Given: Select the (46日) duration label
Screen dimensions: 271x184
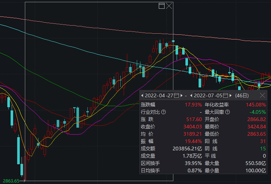Looking at the screenshot, I should point(242,95).
